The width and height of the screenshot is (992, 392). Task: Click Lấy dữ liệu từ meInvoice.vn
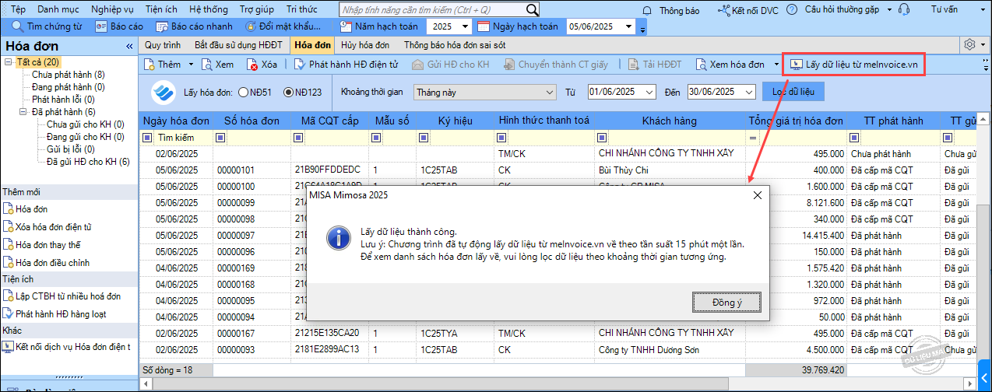click(x=855, y=64)
